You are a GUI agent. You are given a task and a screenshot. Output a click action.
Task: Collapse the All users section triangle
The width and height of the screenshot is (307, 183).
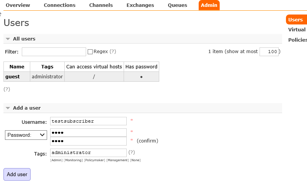[x=8, y=39]
